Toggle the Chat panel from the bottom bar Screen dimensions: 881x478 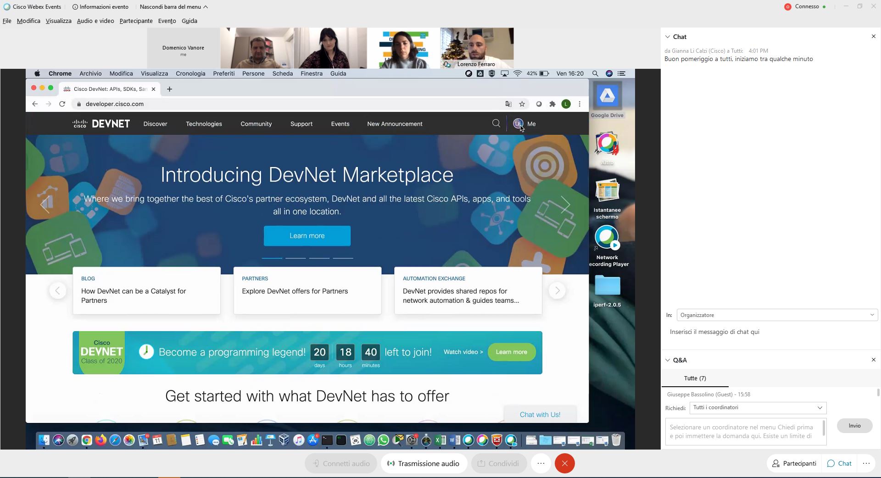point(839,463)
